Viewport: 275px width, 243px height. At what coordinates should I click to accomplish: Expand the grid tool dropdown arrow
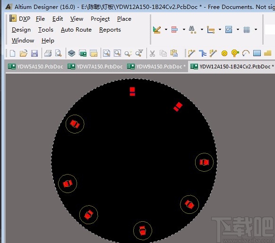point(256,29)
